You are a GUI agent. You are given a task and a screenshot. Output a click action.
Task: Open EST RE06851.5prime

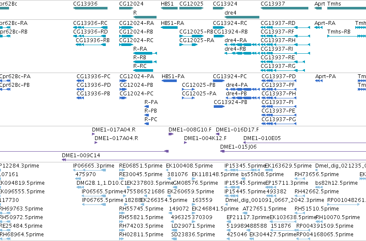(141, 166)
